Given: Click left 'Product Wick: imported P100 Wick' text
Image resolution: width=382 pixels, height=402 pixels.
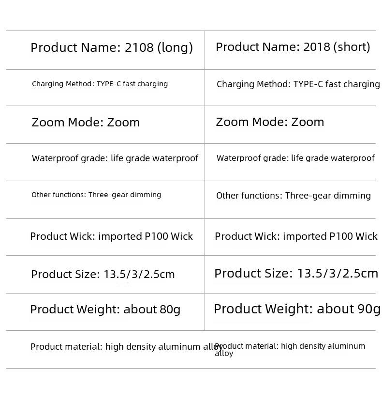Looking at the screenshot, I should pyautogui.click(x=111, y=236).
